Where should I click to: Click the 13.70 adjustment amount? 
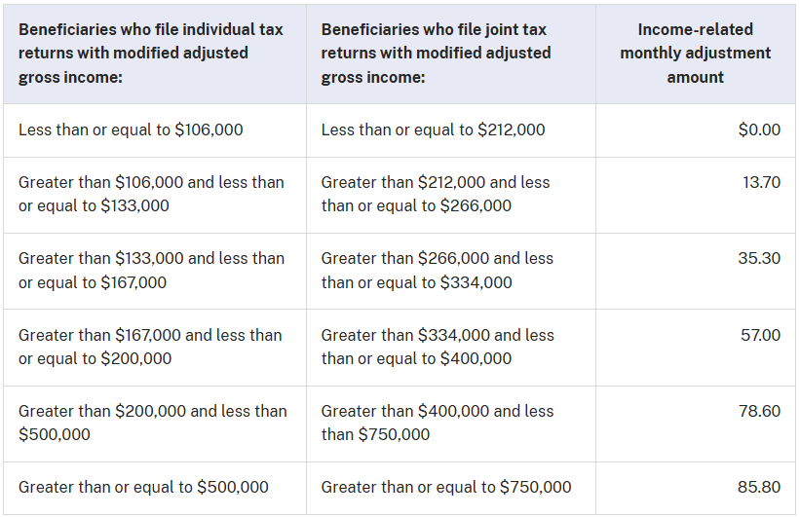(x=761, y=182)
